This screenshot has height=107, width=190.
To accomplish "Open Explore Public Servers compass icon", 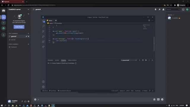I will point(4,28).
